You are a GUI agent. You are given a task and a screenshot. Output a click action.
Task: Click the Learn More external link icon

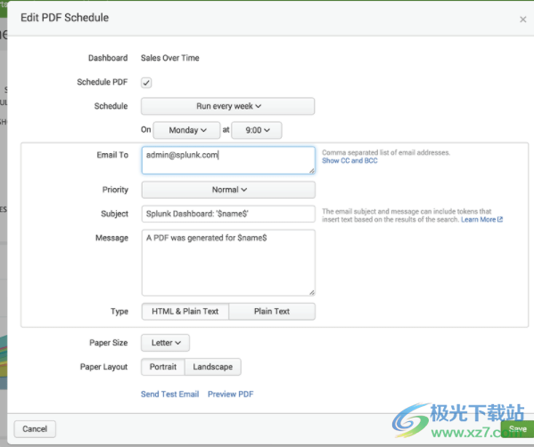tap(500, 220)
